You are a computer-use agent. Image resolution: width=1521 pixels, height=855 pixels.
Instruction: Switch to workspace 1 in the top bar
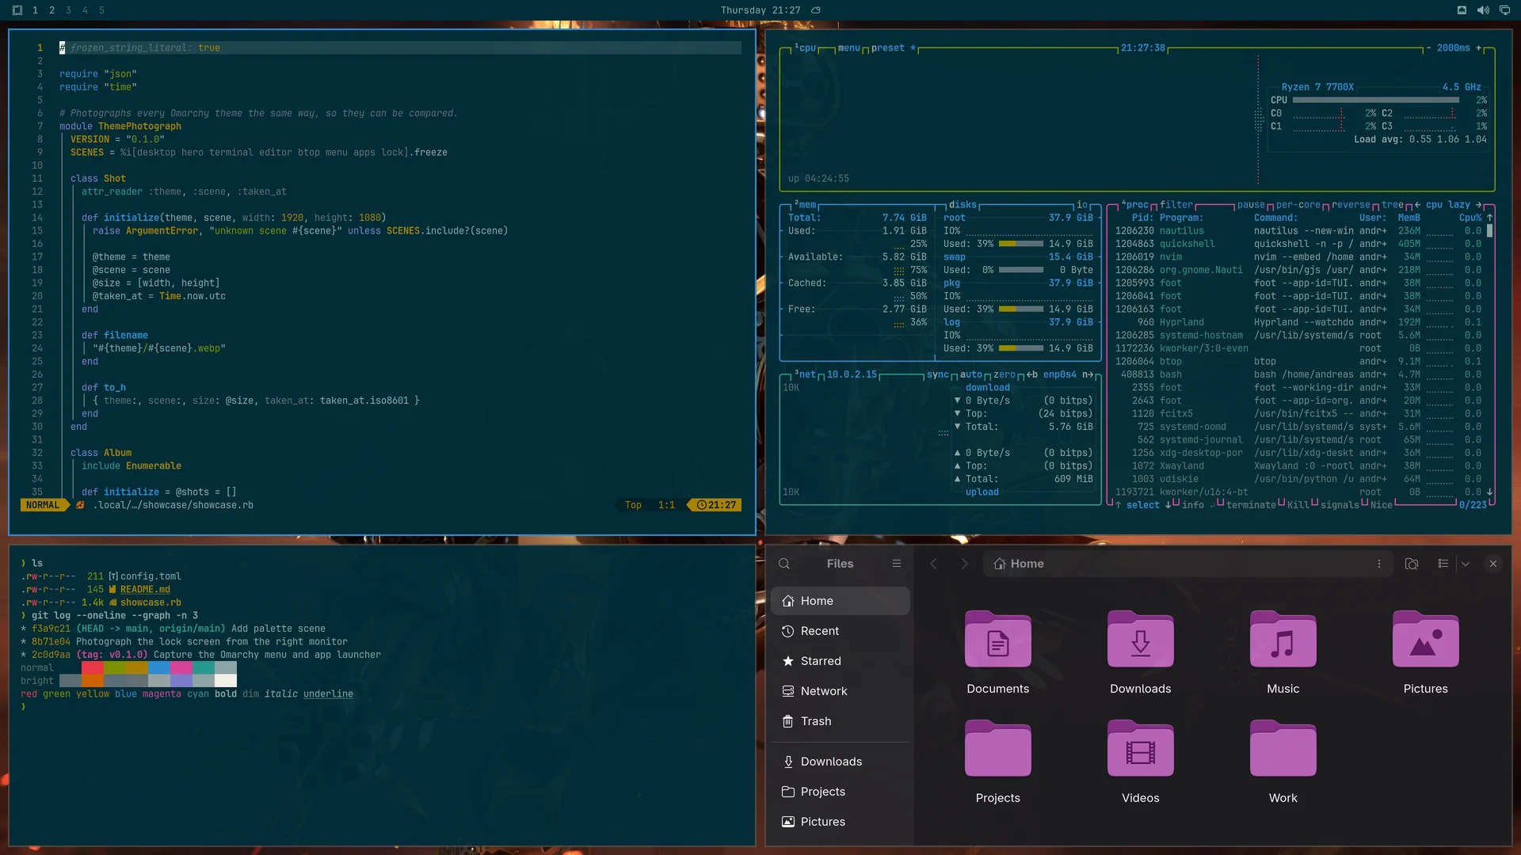(35, 10)
